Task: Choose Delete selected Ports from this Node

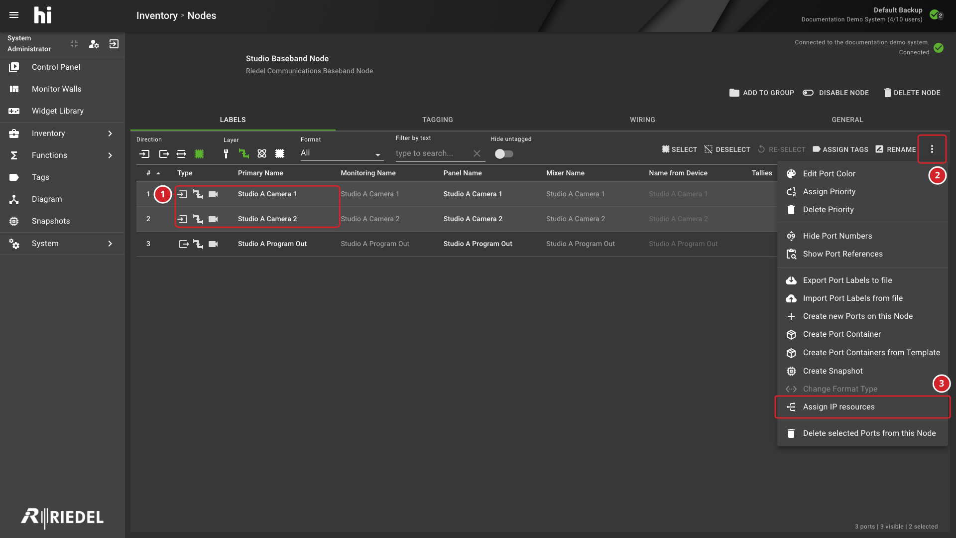Action: [862, 433]
